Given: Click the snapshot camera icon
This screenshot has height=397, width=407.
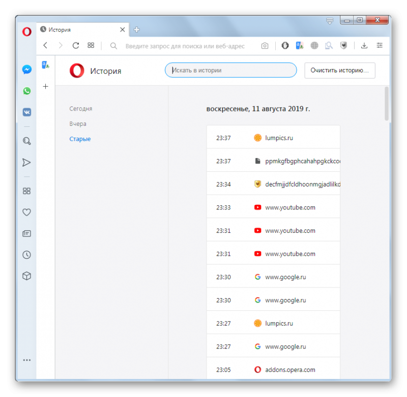Looking at the screenshot, I should point(265,46).
